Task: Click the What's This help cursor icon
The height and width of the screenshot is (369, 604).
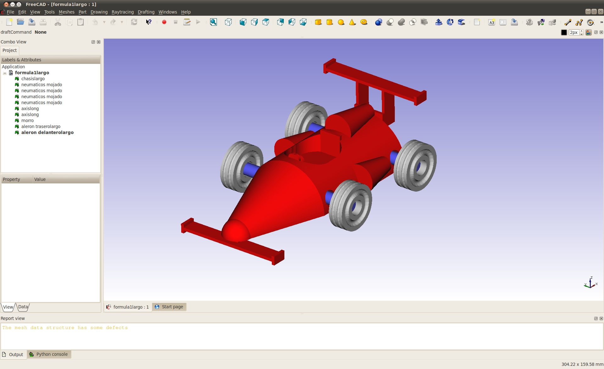Action: 148,22
